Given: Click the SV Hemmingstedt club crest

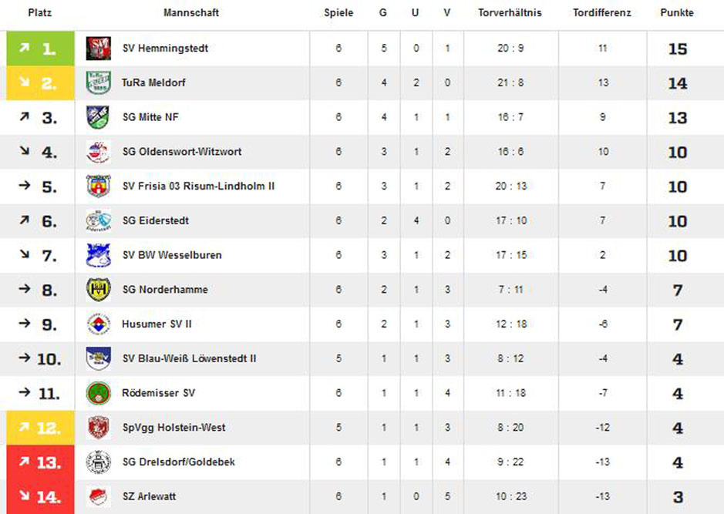Looking at the screenshot, I should tap(99, 49).
